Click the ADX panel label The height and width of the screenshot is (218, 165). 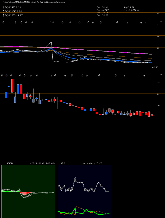click(x=63, y=163)
